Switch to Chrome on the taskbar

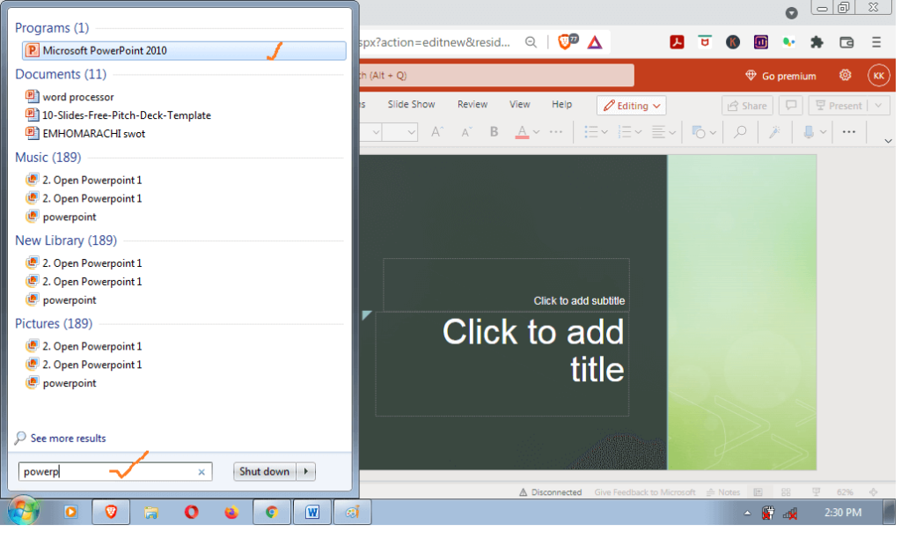click(272, 513)
